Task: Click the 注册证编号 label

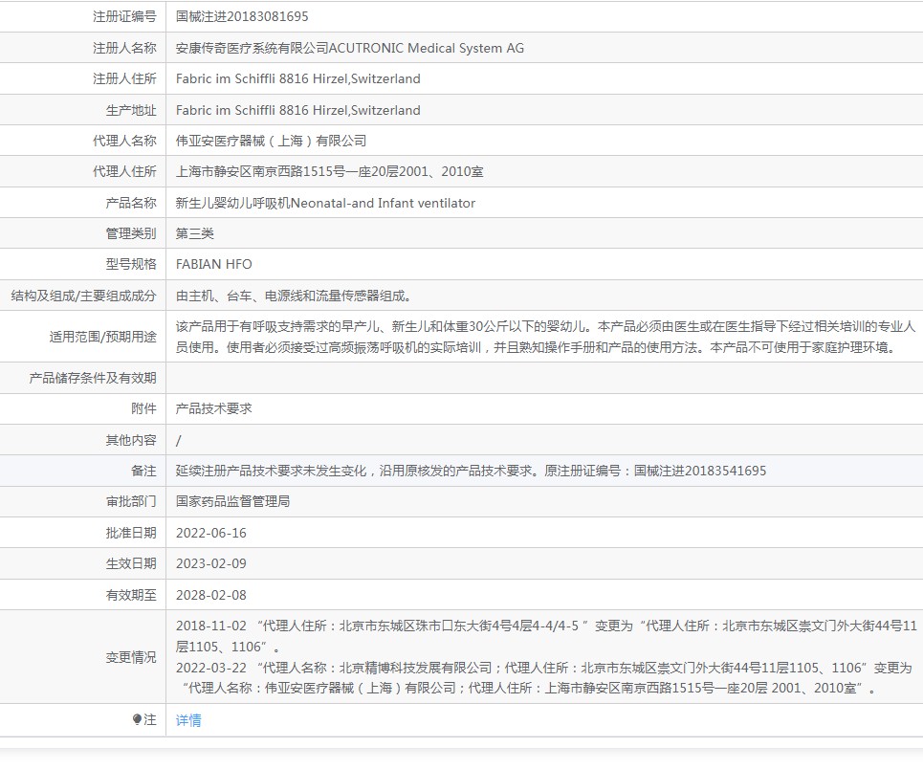Action: click(x=124, y=16)
